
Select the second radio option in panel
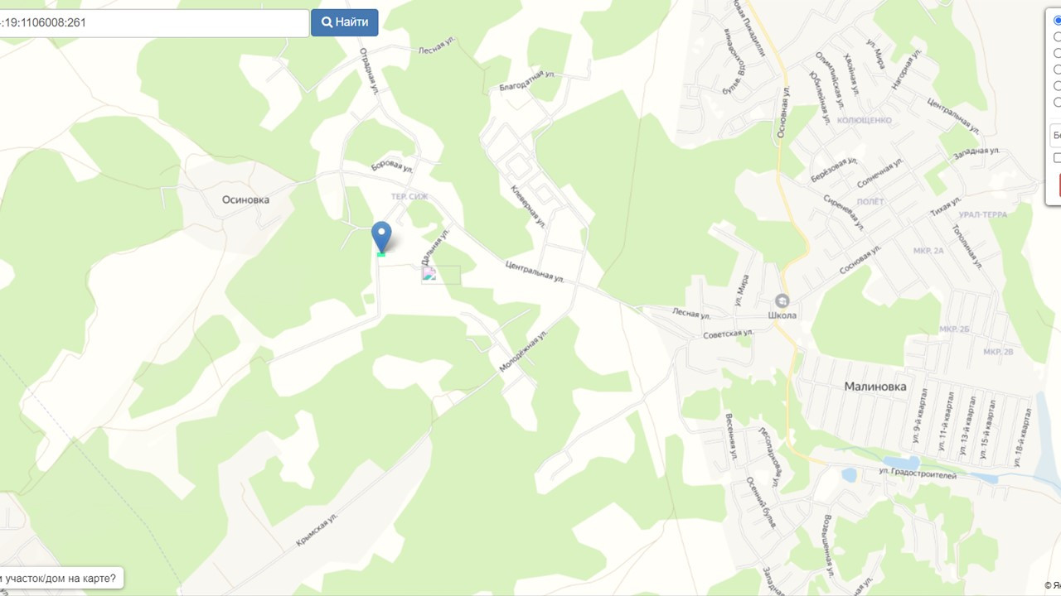tap(1057, 36)
